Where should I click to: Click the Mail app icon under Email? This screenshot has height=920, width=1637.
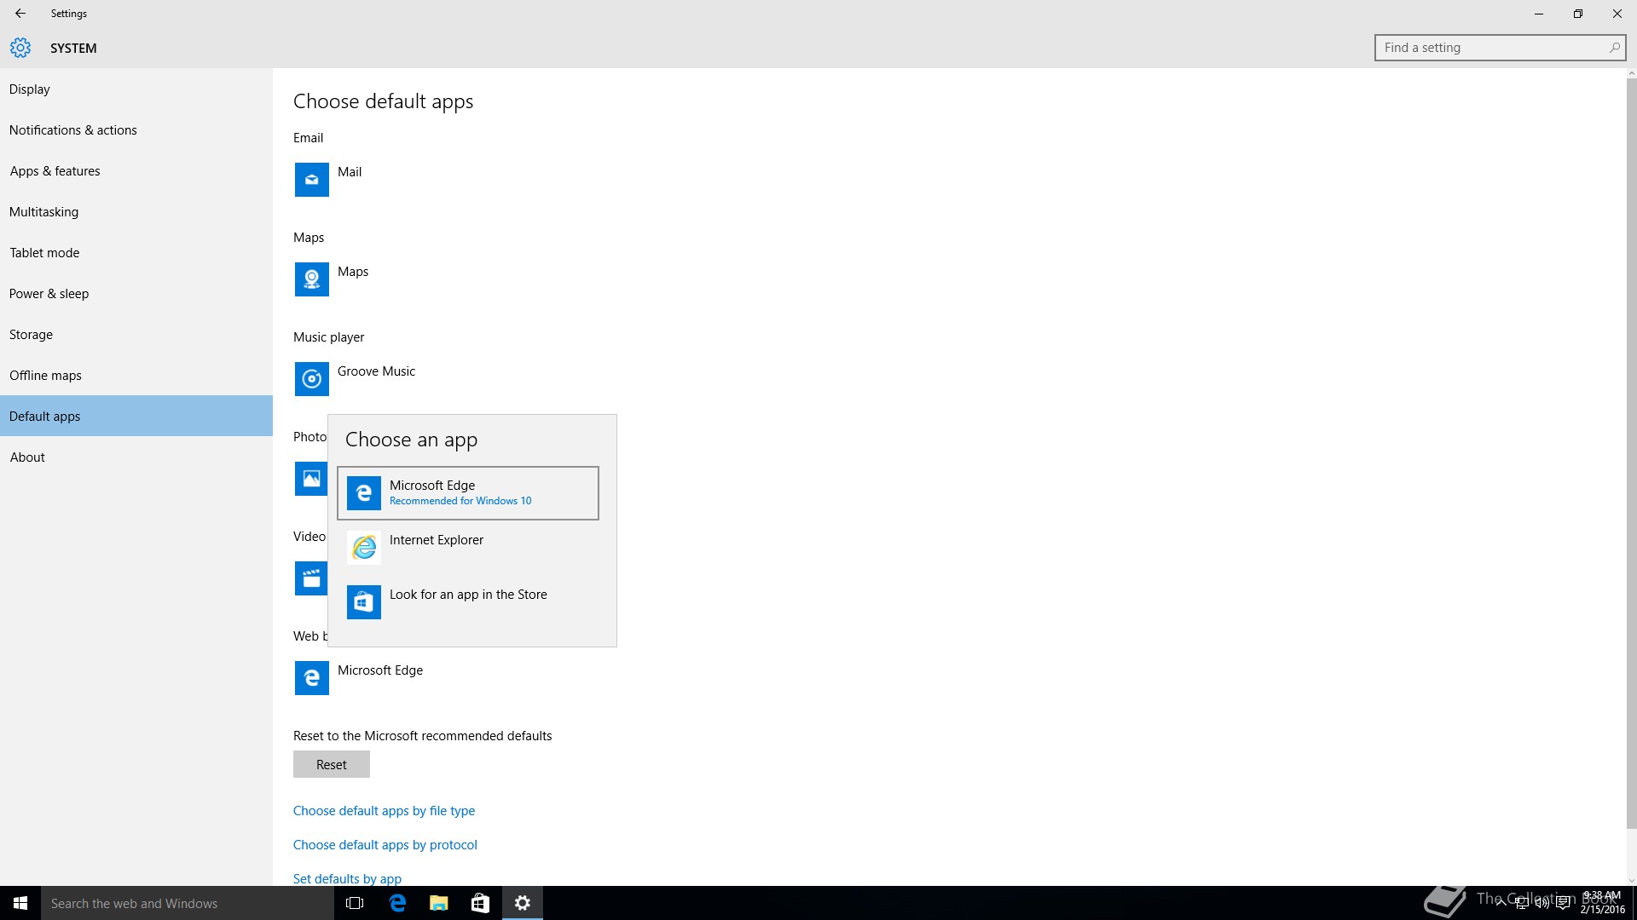(311, 180)
